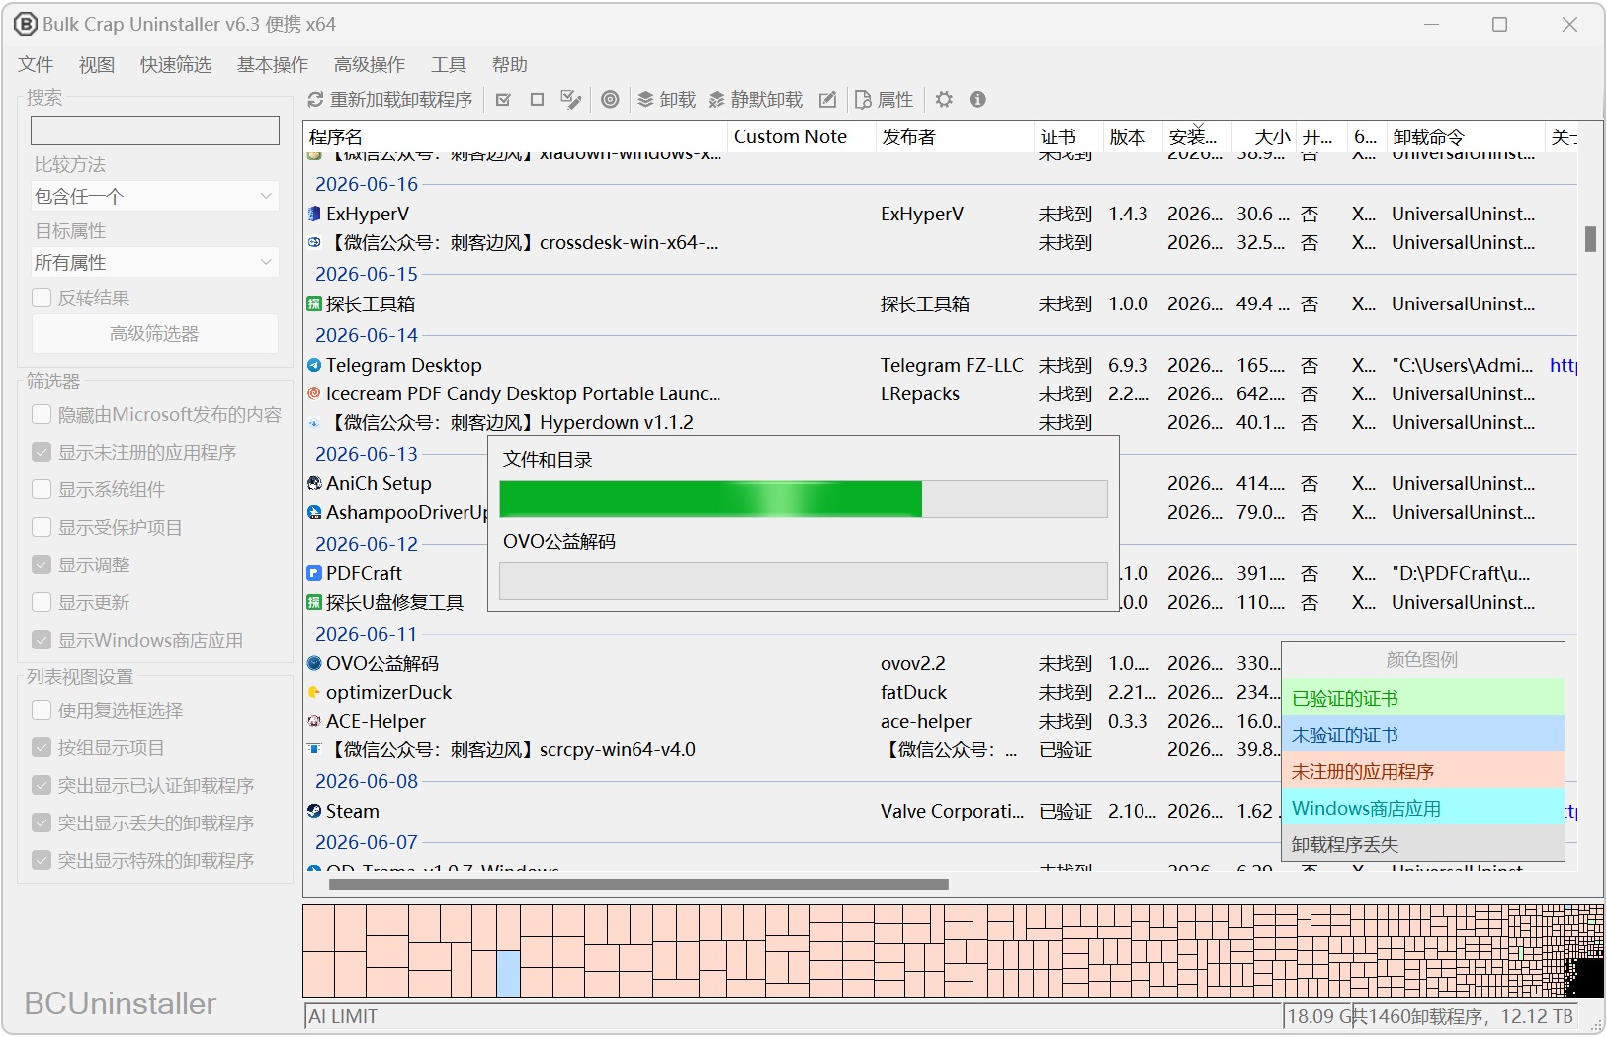The width and height of the screenshot is (1607, 1037).
Task: Click the target window bullseye icon
Action: click(x=611, y=100)
